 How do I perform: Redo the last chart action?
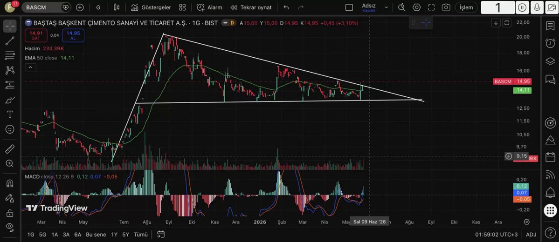[301, 7]
